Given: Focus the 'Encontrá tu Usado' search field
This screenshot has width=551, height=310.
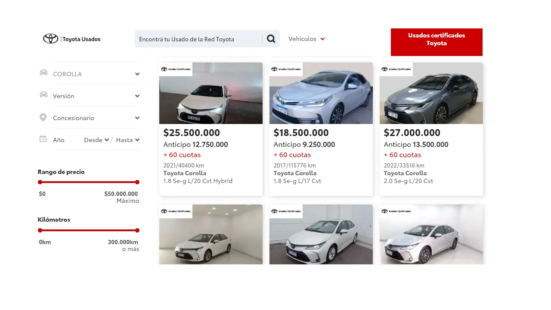Looking at the screenshot, I should click(x=198, y=39).
